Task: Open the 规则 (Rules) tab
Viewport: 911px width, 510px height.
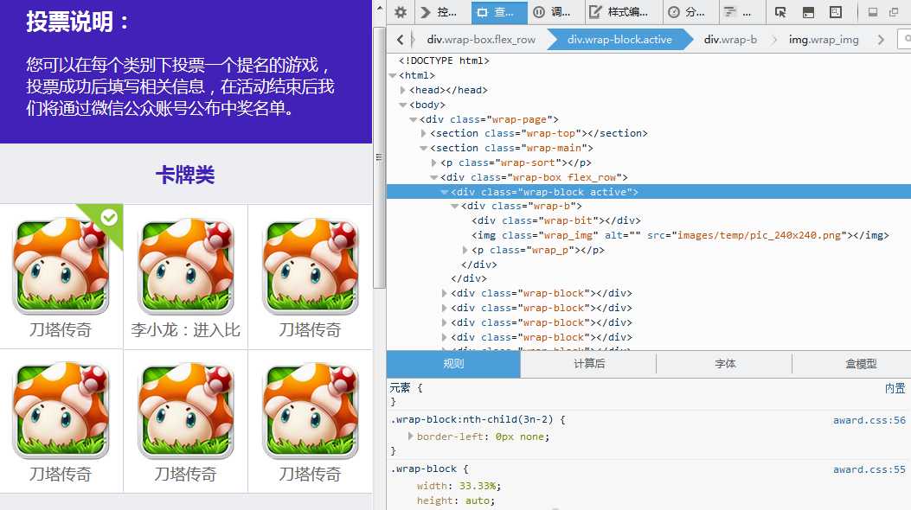Action: (x=453, y=364)
